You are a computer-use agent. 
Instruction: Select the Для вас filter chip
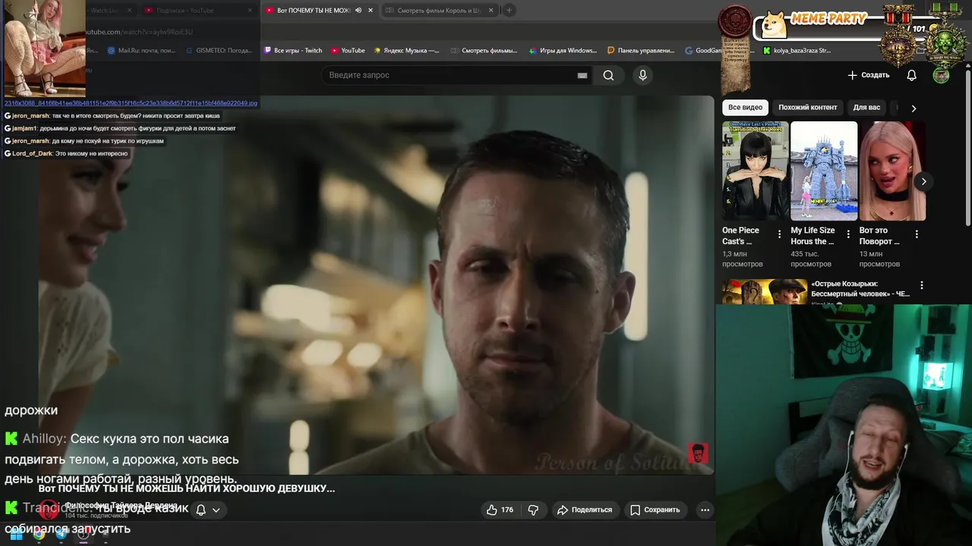[866, 108]
